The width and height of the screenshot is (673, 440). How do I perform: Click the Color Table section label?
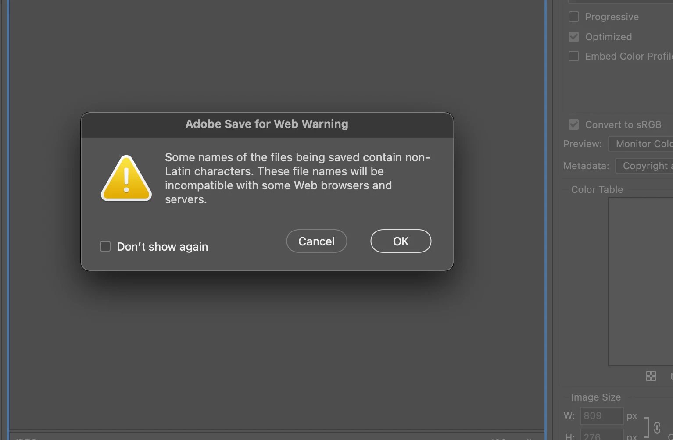coord(597,189)
